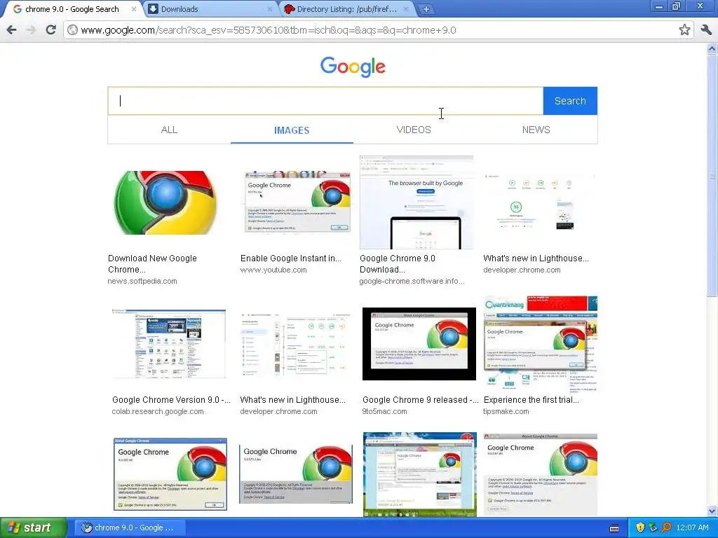Click the forward navigation arrow
The width and height of the screenshot is (718, 538).
click(x=31, y=30)
